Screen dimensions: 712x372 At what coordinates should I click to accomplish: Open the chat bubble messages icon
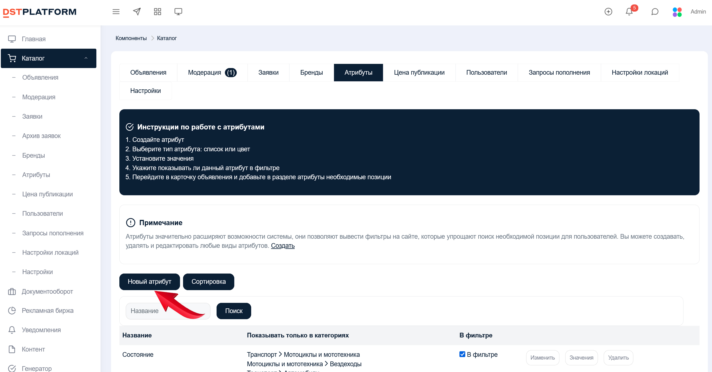[655, 12]
